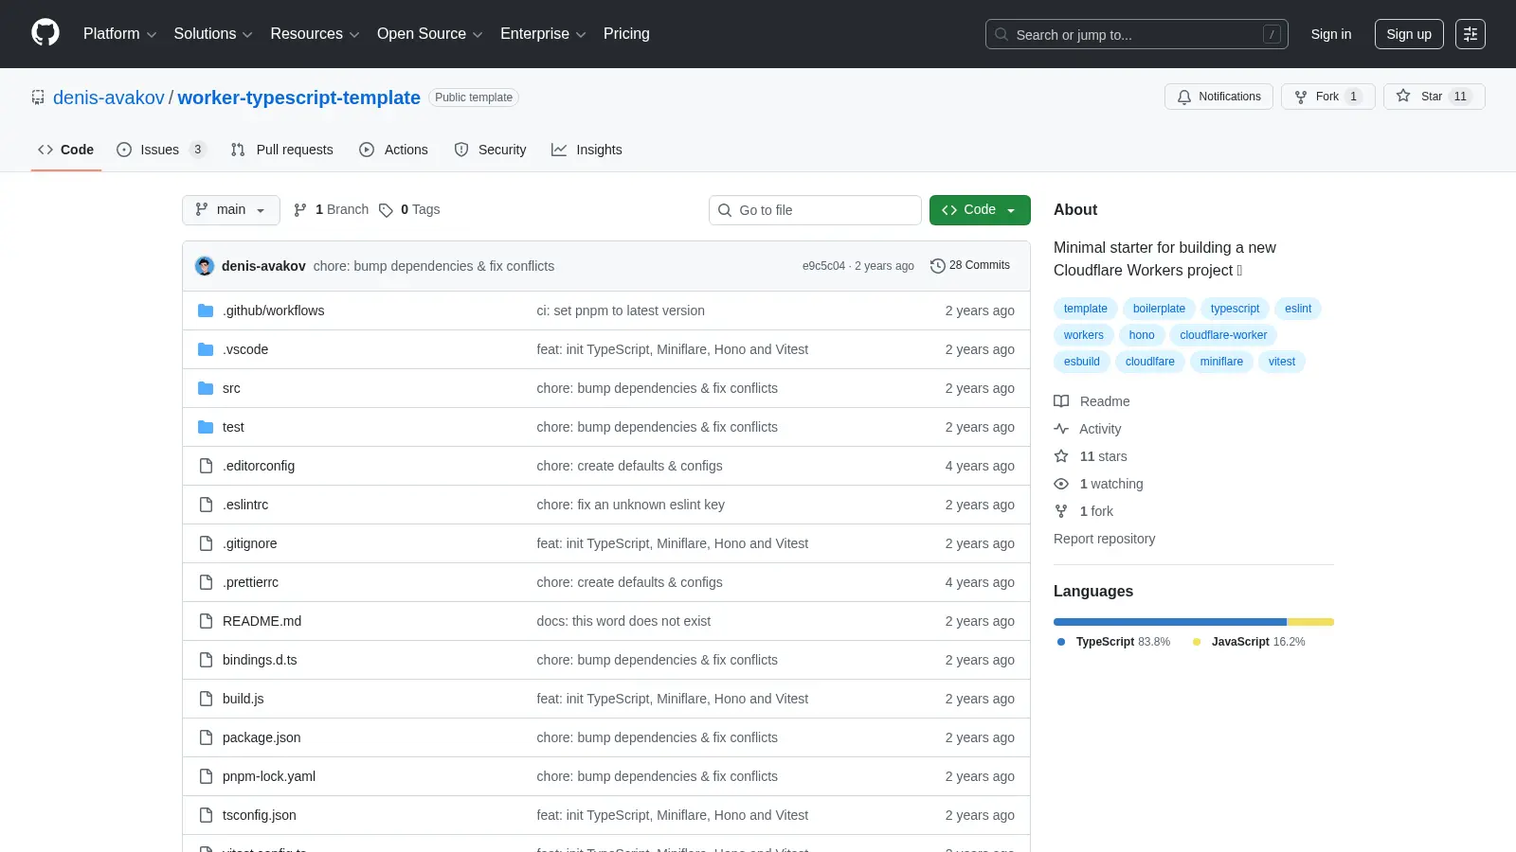Expand the Solutions menu
This screenshot has width=1516, height=852.
click(x=213, y=34)
